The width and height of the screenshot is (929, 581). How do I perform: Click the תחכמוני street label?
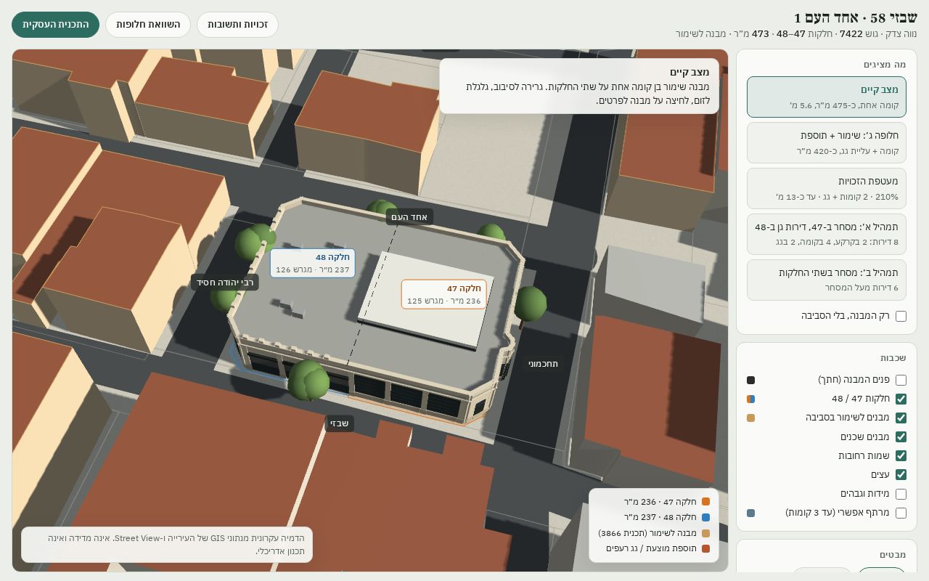[x=543, y=364]
